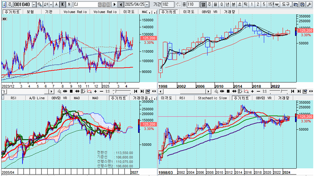Click the 1:1 ratio button in left controls
The image size is (314, 176).
coord(108,92)
